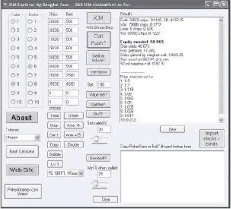231x209 pixels.
Task: Click the Double button
Action: coord(74,145)
